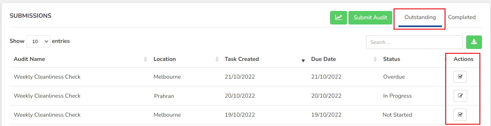Expand the Show entries dropdown
The image size is (491, 126).
[x=38, y=42]
